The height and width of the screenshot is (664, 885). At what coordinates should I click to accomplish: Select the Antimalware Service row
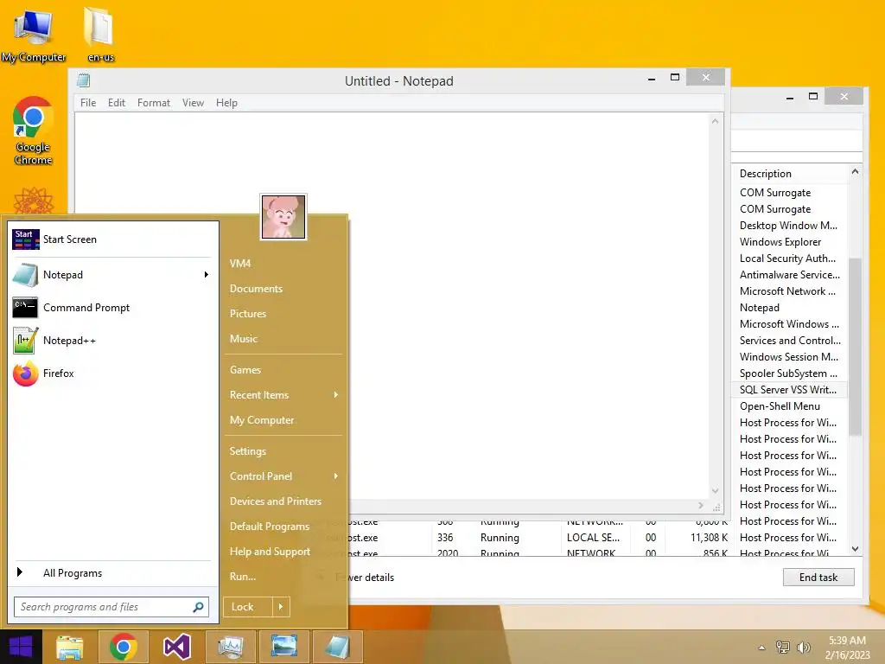790,275
